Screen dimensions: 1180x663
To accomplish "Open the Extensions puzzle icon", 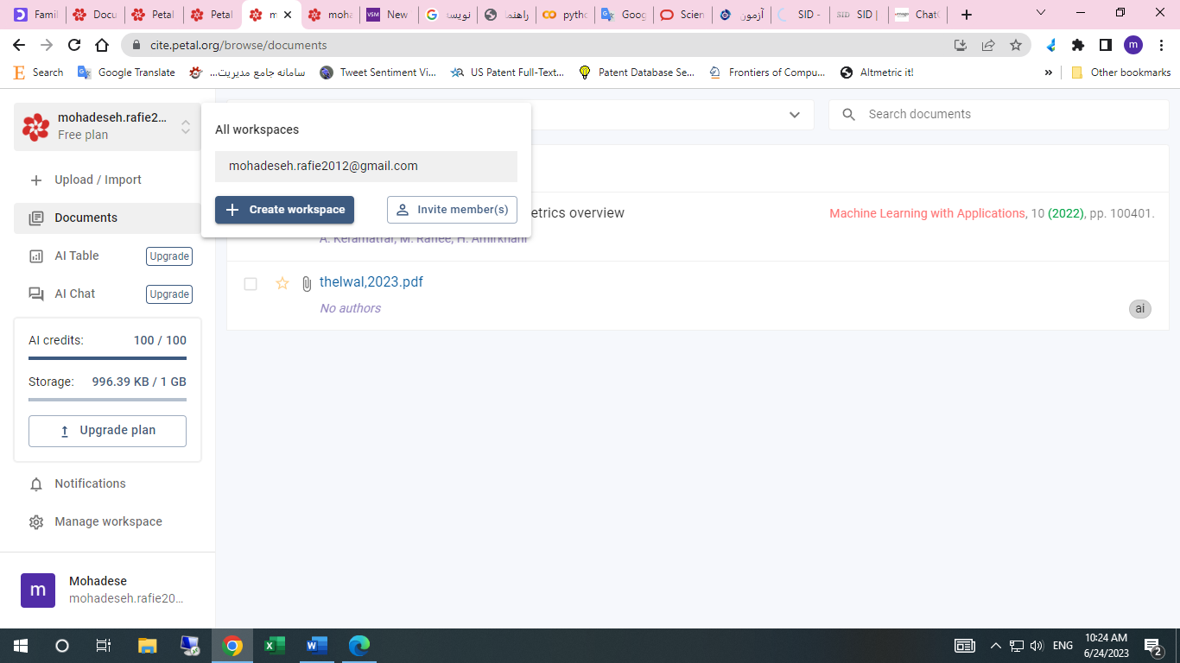I will (1078, 45).
